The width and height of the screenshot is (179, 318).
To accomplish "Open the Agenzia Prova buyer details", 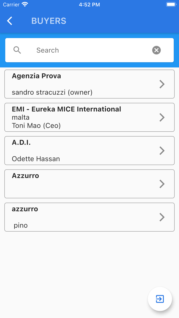I will tap(162, 84).
